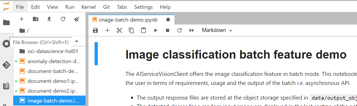Screen dimensions: 357x106
Task: Open the Run menu
Action: (x=70, y=7)
